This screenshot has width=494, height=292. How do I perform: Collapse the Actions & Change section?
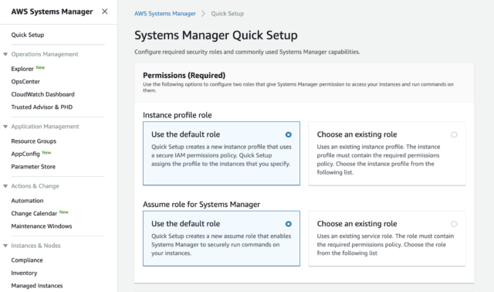(5, 186)
